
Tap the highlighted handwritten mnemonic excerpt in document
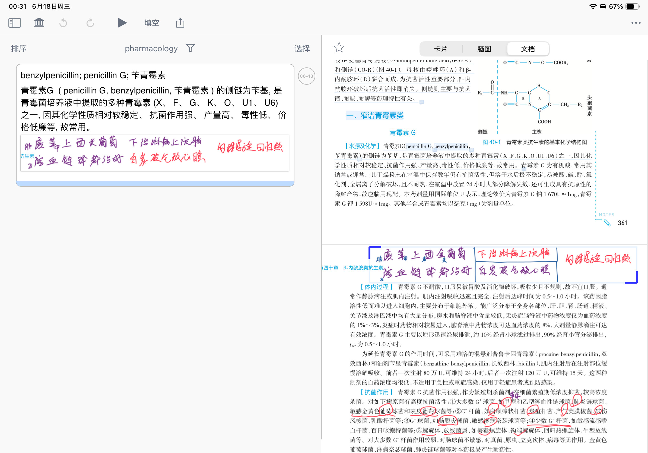503,265
